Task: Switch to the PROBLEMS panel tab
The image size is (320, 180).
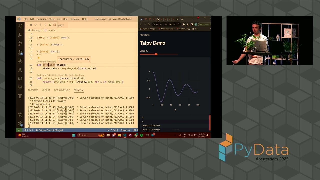Action: [33, 90]
